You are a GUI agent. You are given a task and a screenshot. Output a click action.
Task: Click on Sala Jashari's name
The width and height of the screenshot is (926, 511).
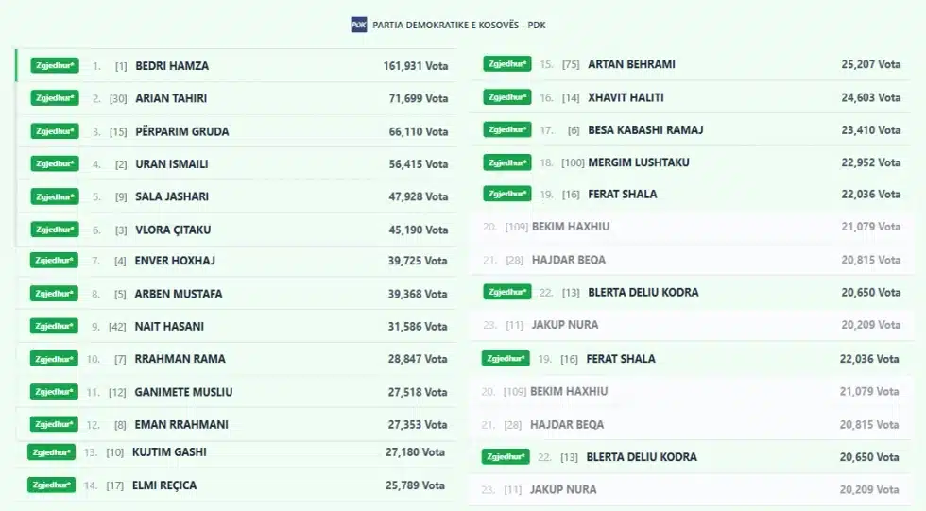pos(172,196)
